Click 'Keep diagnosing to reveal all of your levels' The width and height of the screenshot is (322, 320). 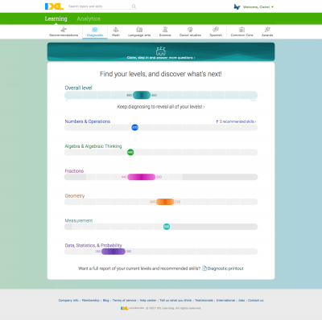coord(161,107)
